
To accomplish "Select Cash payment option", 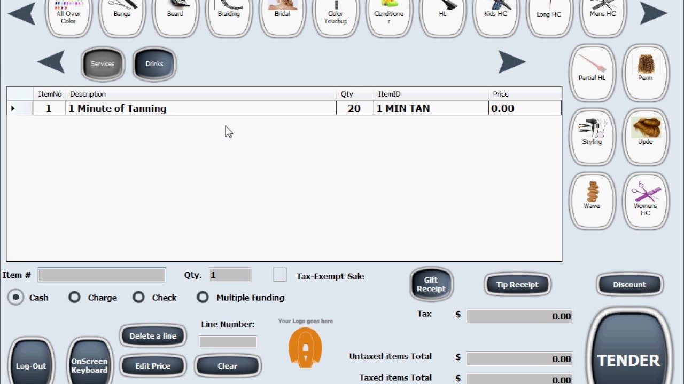I will click(x=16, y=297).
